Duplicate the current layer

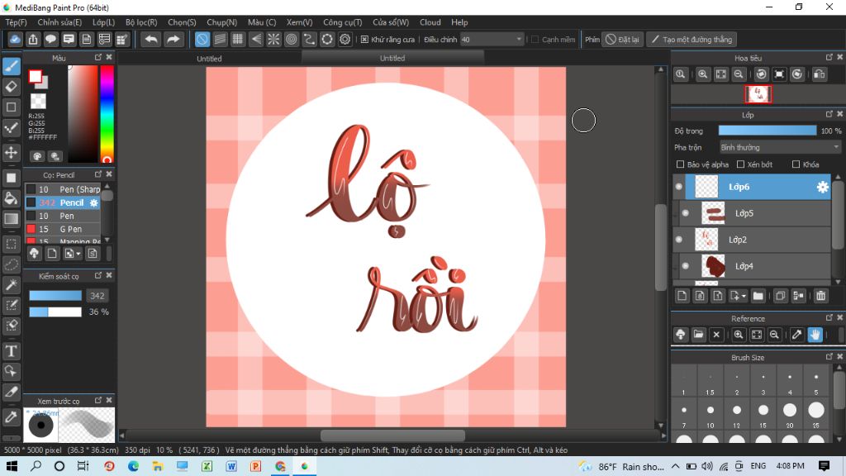[x=780, y=296]
